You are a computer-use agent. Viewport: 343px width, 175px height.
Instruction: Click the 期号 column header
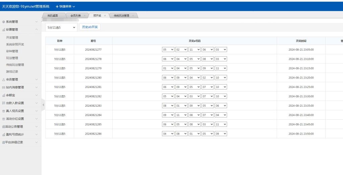(93, 41)
